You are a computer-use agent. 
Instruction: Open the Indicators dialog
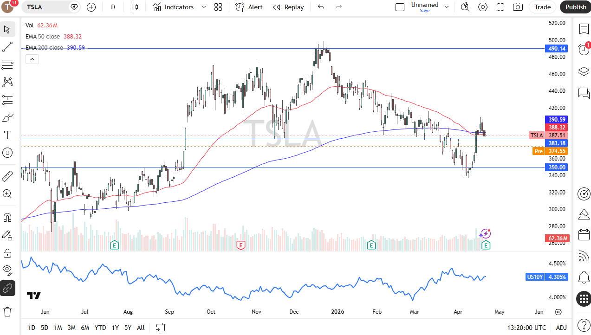tap(173, 7)
